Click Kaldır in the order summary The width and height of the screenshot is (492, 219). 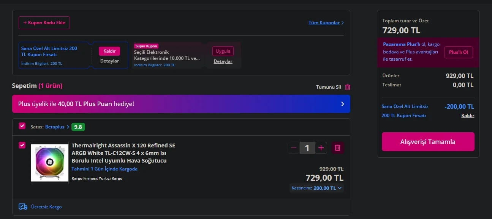click(468, 116)
